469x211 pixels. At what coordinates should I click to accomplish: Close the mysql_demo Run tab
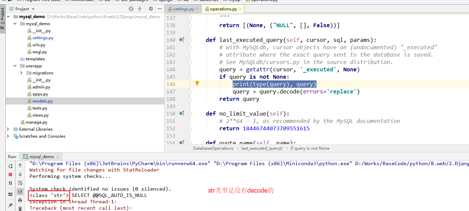pyautogui.click(x=58, y=157)
